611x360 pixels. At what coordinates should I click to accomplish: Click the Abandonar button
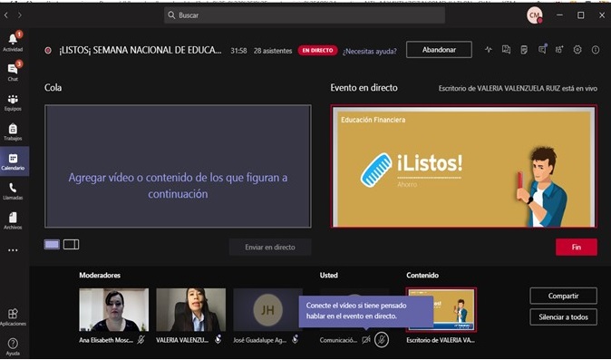(439, 50)
